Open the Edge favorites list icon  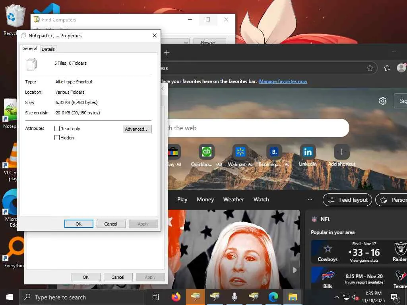pos(387,68)
